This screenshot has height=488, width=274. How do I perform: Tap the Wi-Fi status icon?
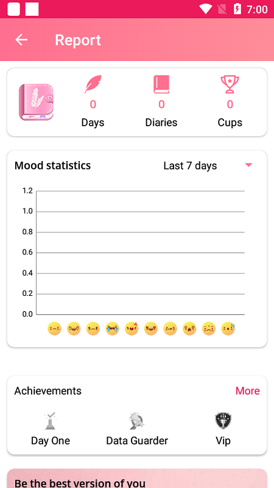click(x=205, y=9)
